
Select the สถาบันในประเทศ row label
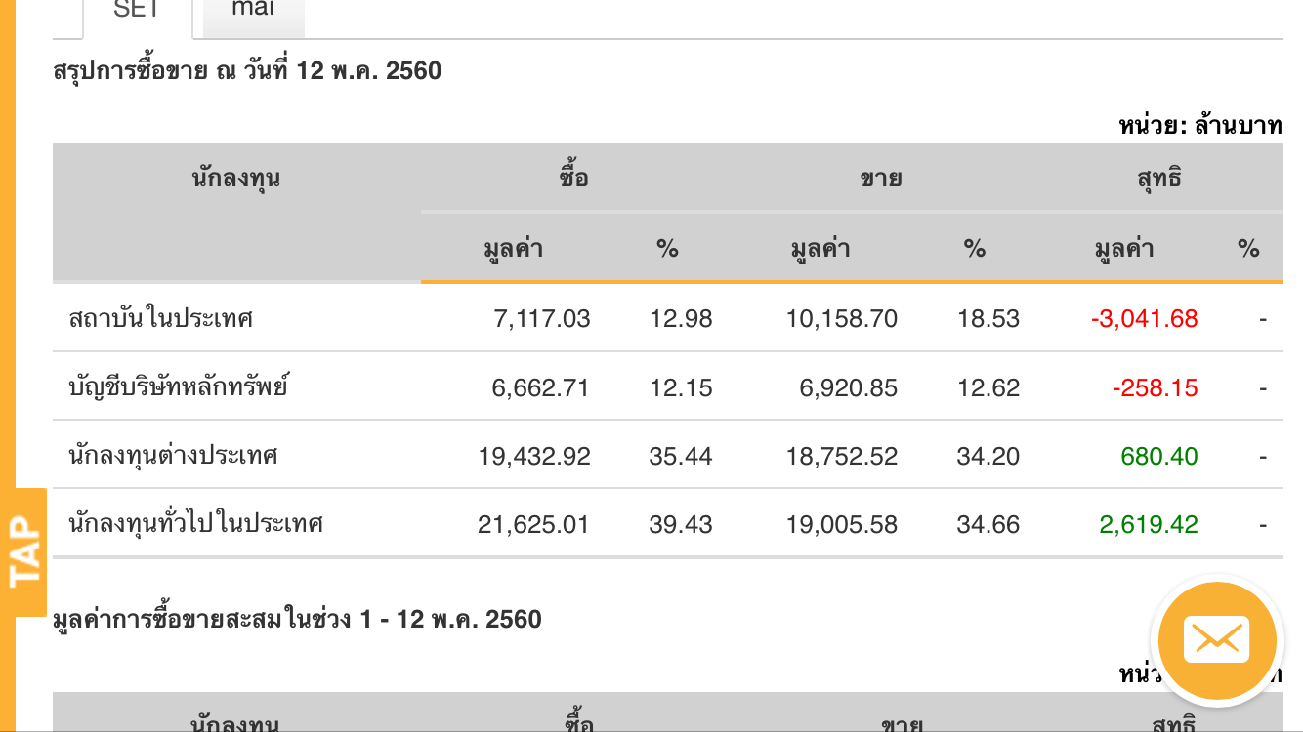tap(161, 318)
